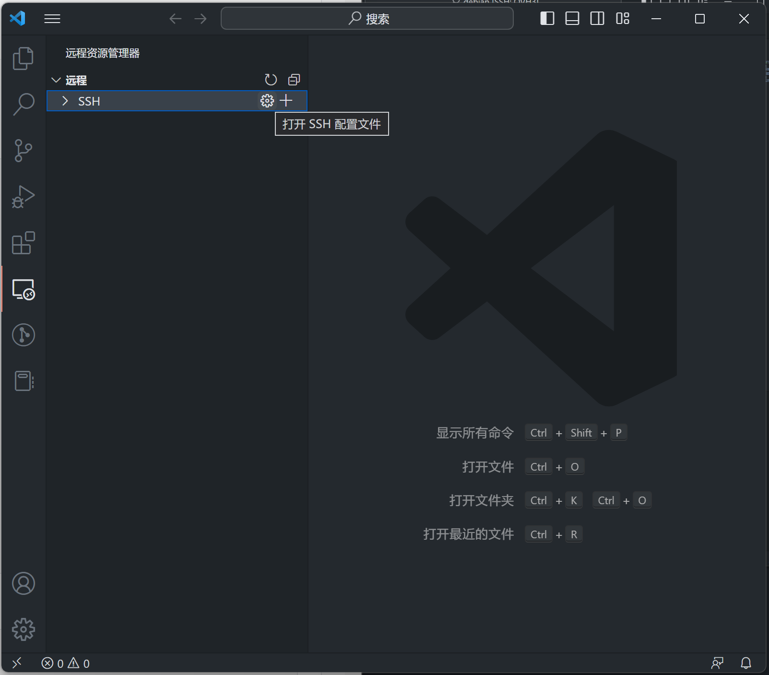Open the Customize Layout button
Screen dimensions: 769x675
pos(623,19)
